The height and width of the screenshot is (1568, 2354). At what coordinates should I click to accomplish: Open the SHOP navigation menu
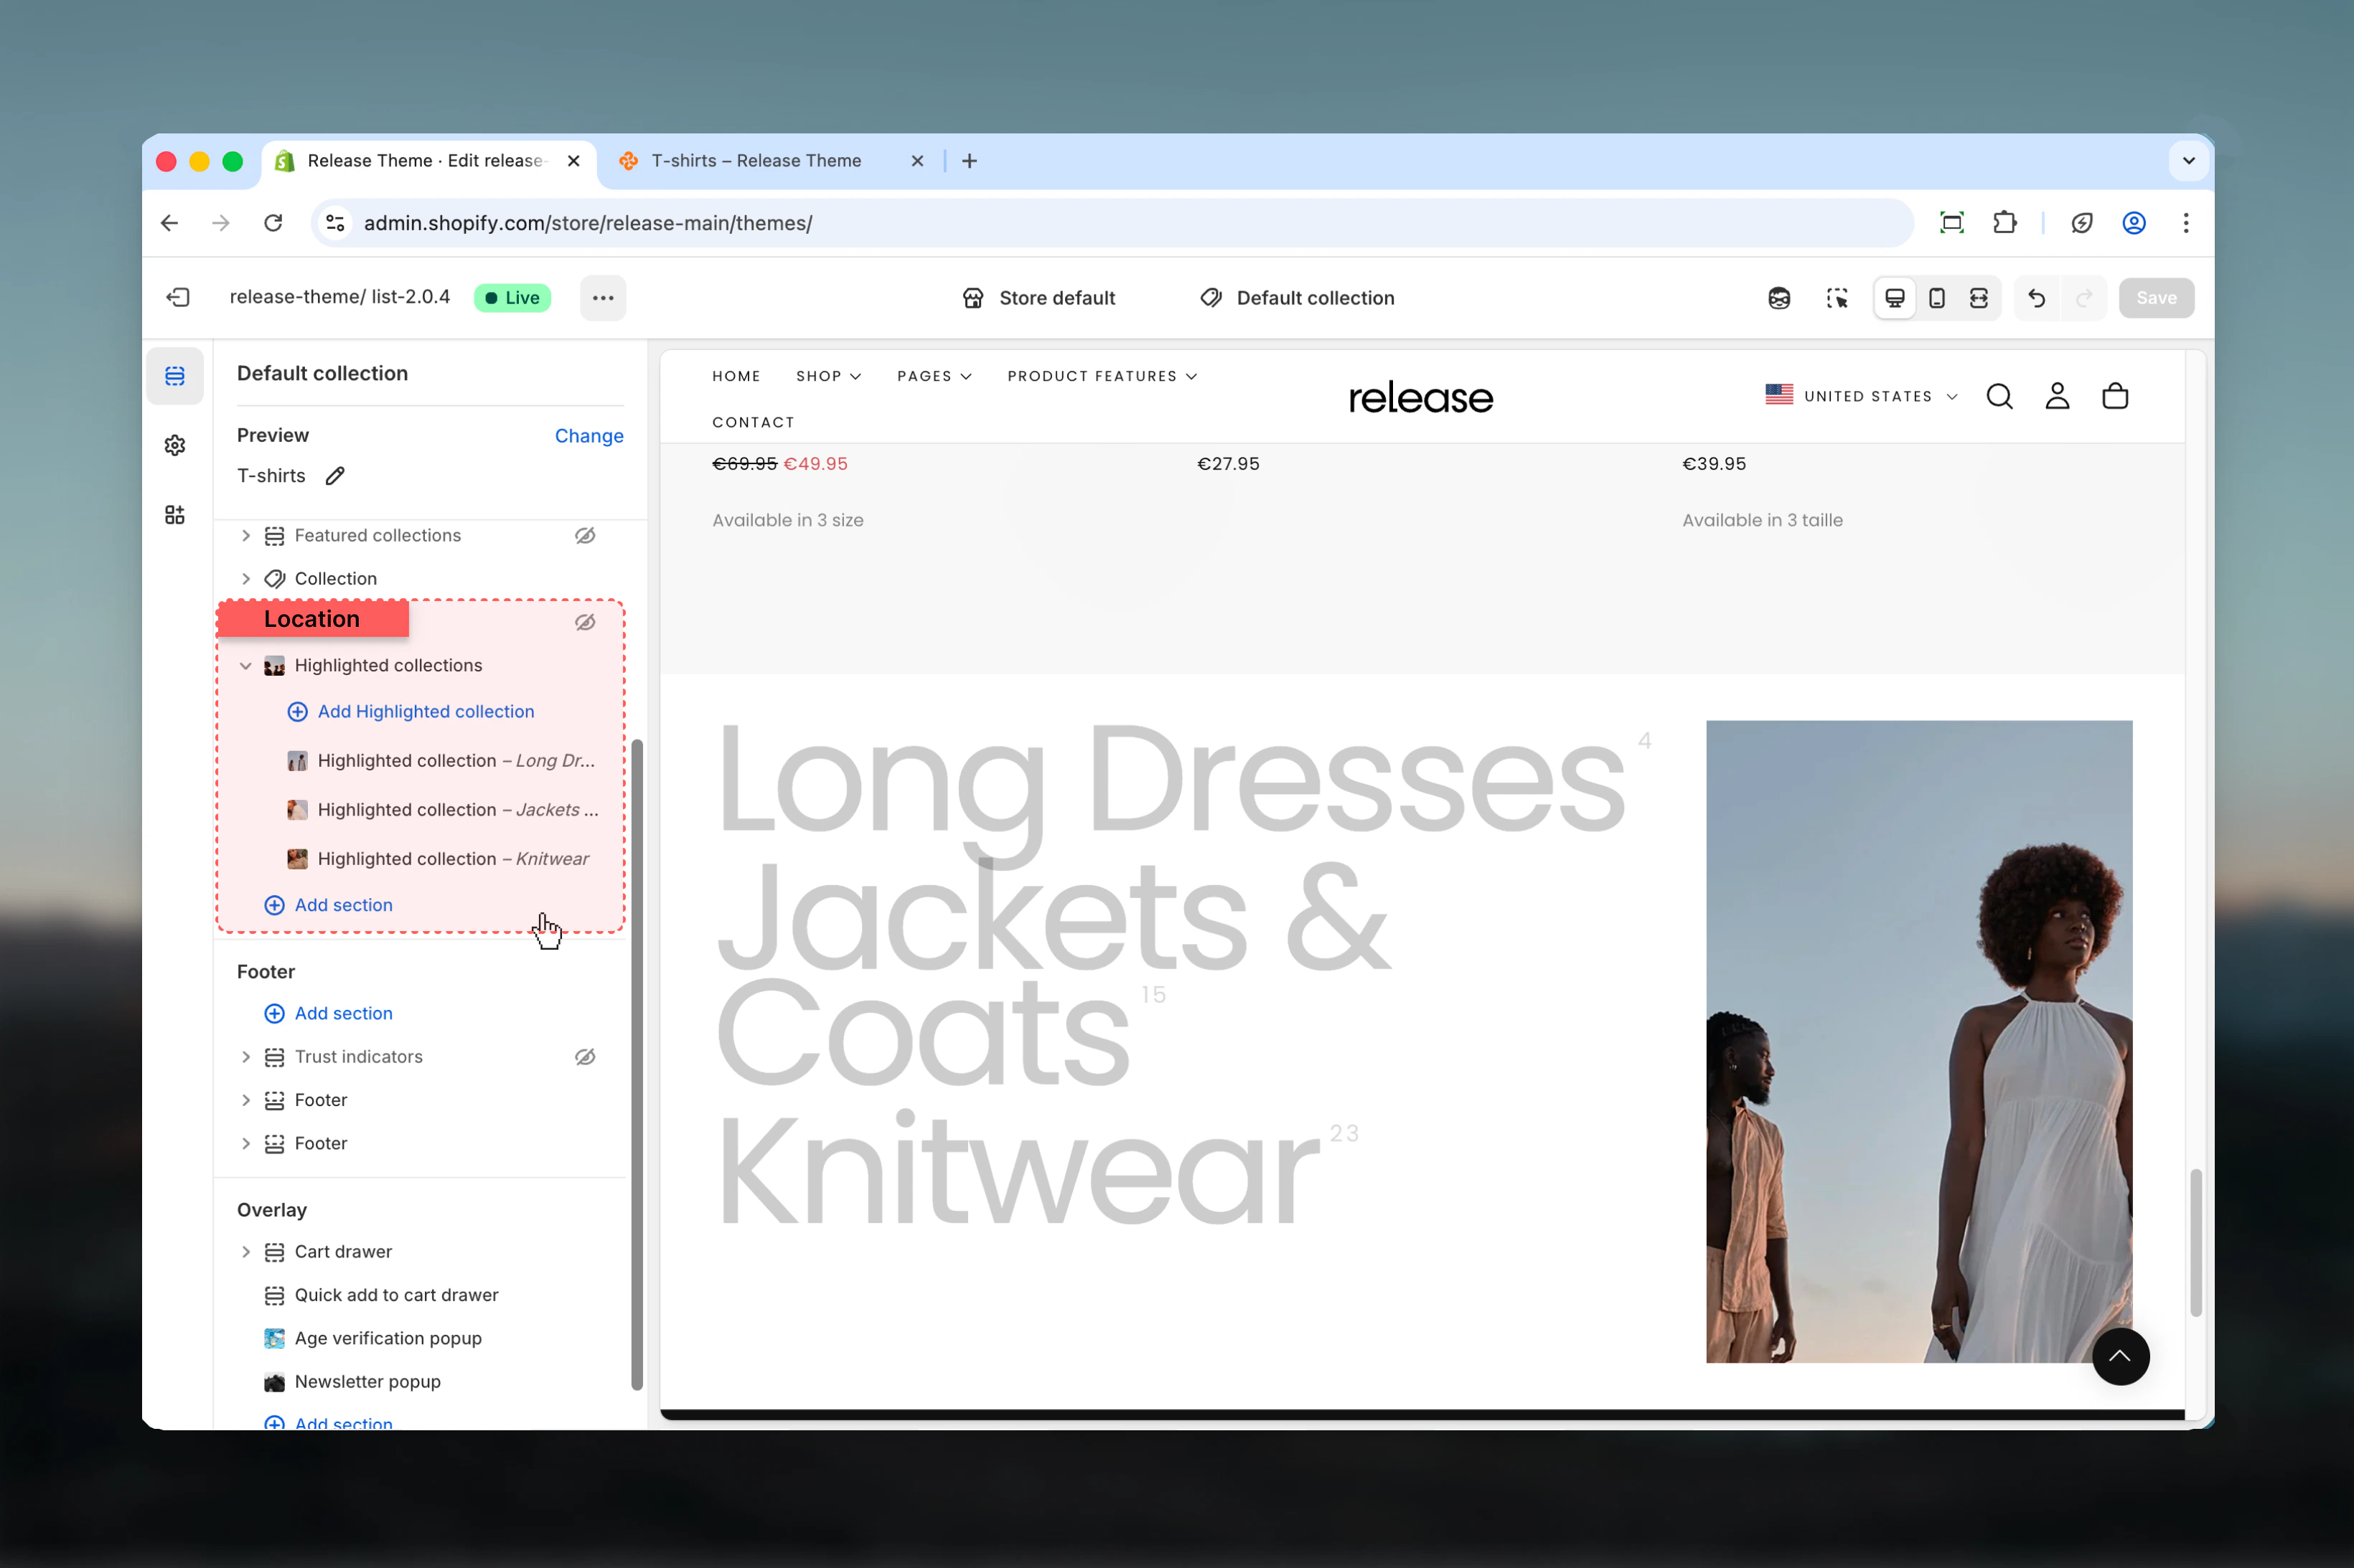click(x=828, y=376)
